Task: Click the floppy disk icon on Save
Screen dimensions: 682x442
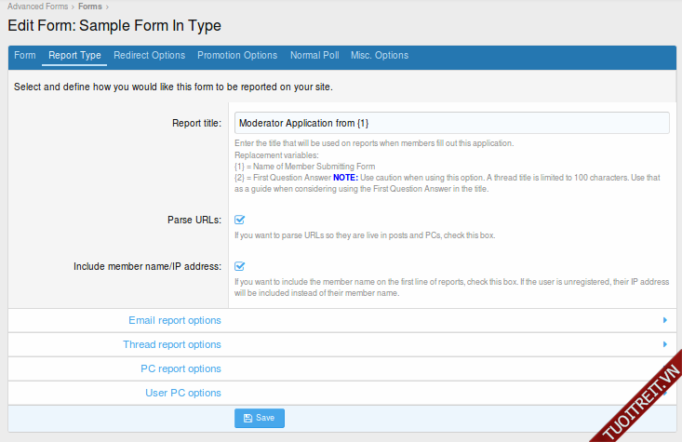Action: tap(247, 419)
